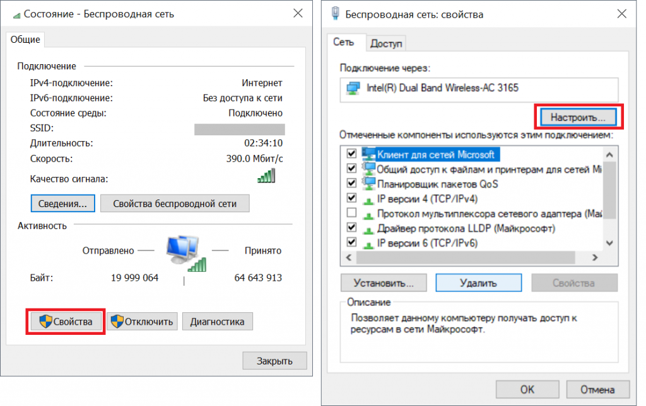The width and height of the screenshot is (646, 406).
Task: Click the IPv4 protocol icon
Action: coord(368,199)
